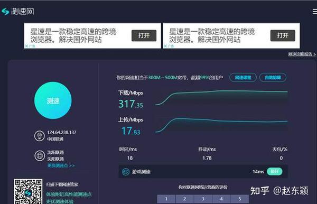The height and width of the screenshot is (204, 317).
Task: Click the 网速课堂 pill button
Action: (x=243, y=78)
